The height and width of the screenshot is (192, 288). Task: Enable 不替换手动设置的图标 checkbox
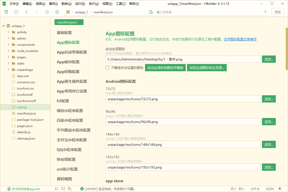(107, 67)
